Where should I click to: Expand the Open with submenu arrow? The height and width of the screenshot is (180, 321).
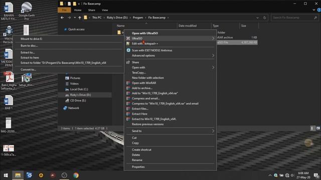(213, 67)
